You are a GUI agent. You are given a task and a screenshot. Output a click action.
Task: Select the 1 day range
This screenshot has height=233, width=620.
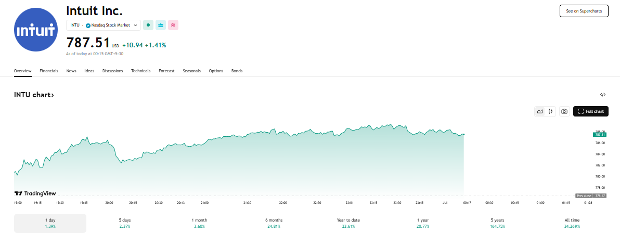[x=50, y=223]
